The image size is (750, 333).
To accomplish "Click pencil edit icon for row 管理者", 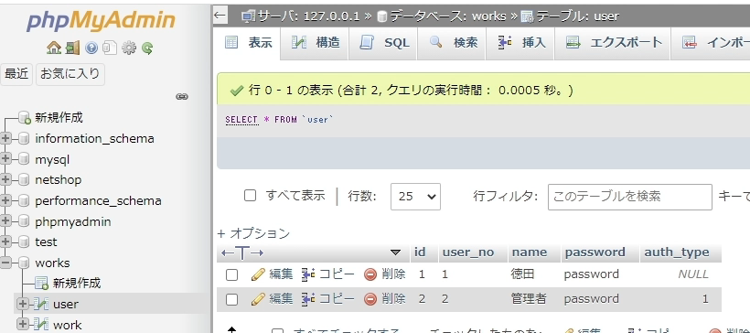I will pyautogui.click(x=258, y=299).
